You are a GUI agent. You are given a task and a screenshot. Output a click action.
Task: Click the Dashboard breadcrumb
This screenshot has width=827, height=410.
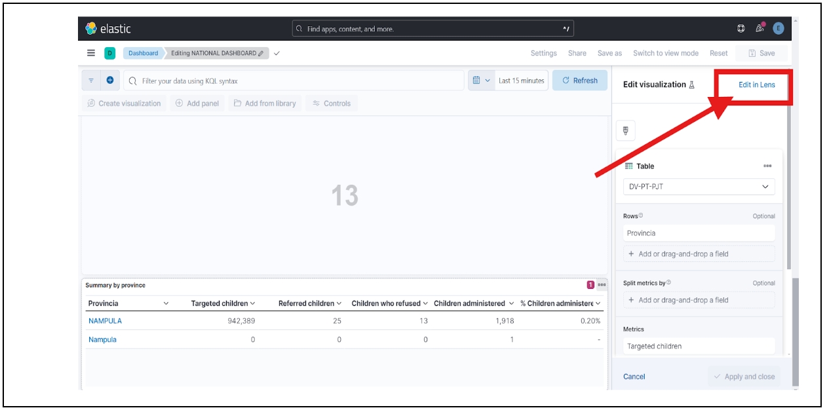[x=143, y=53]
